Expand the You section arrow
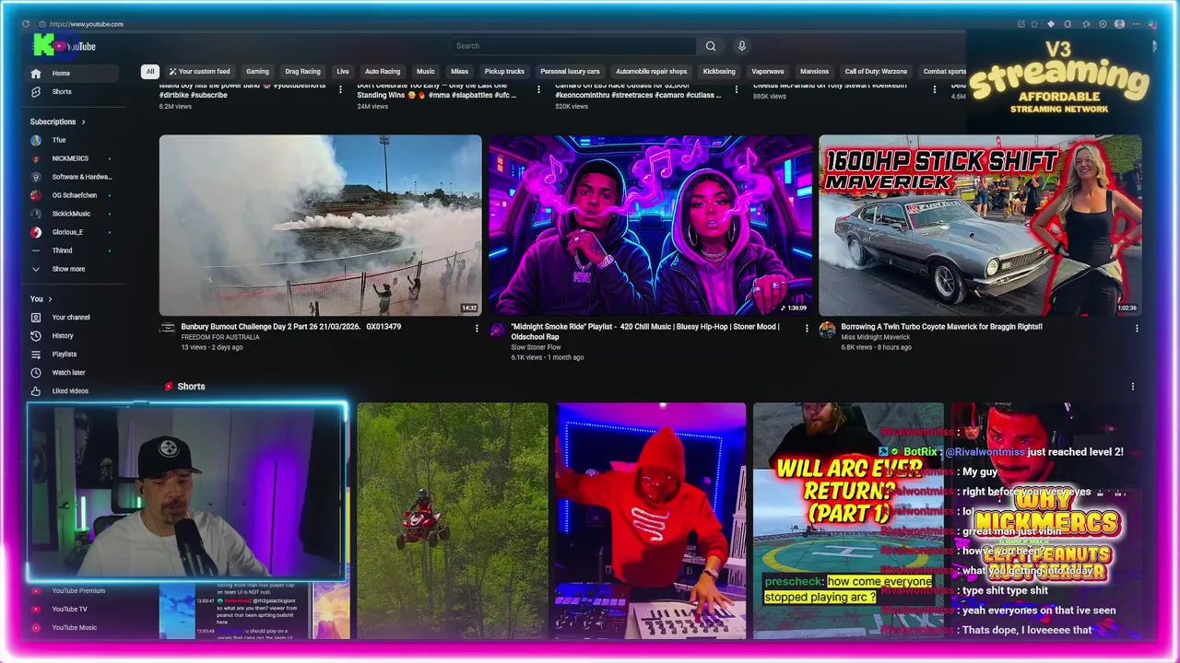The width and height of the screenshot is (1180, 663). tap(50, 299)
